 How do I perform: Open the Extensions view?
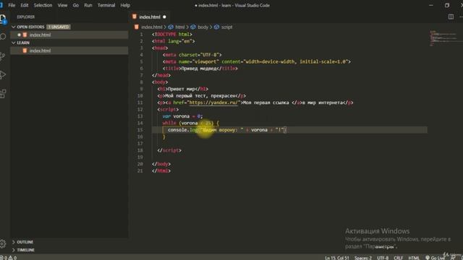[x=3, y=94]
